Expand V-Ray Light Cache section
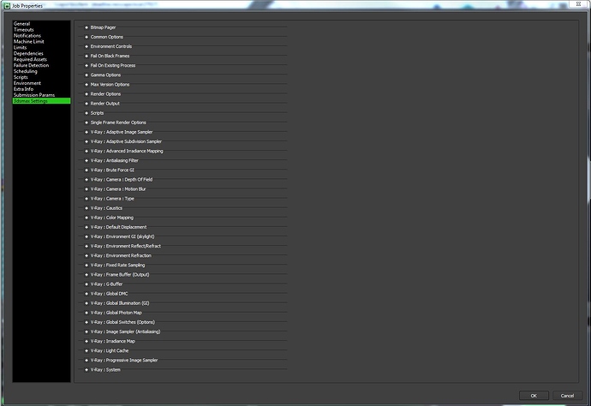 [x=109, y=350]
